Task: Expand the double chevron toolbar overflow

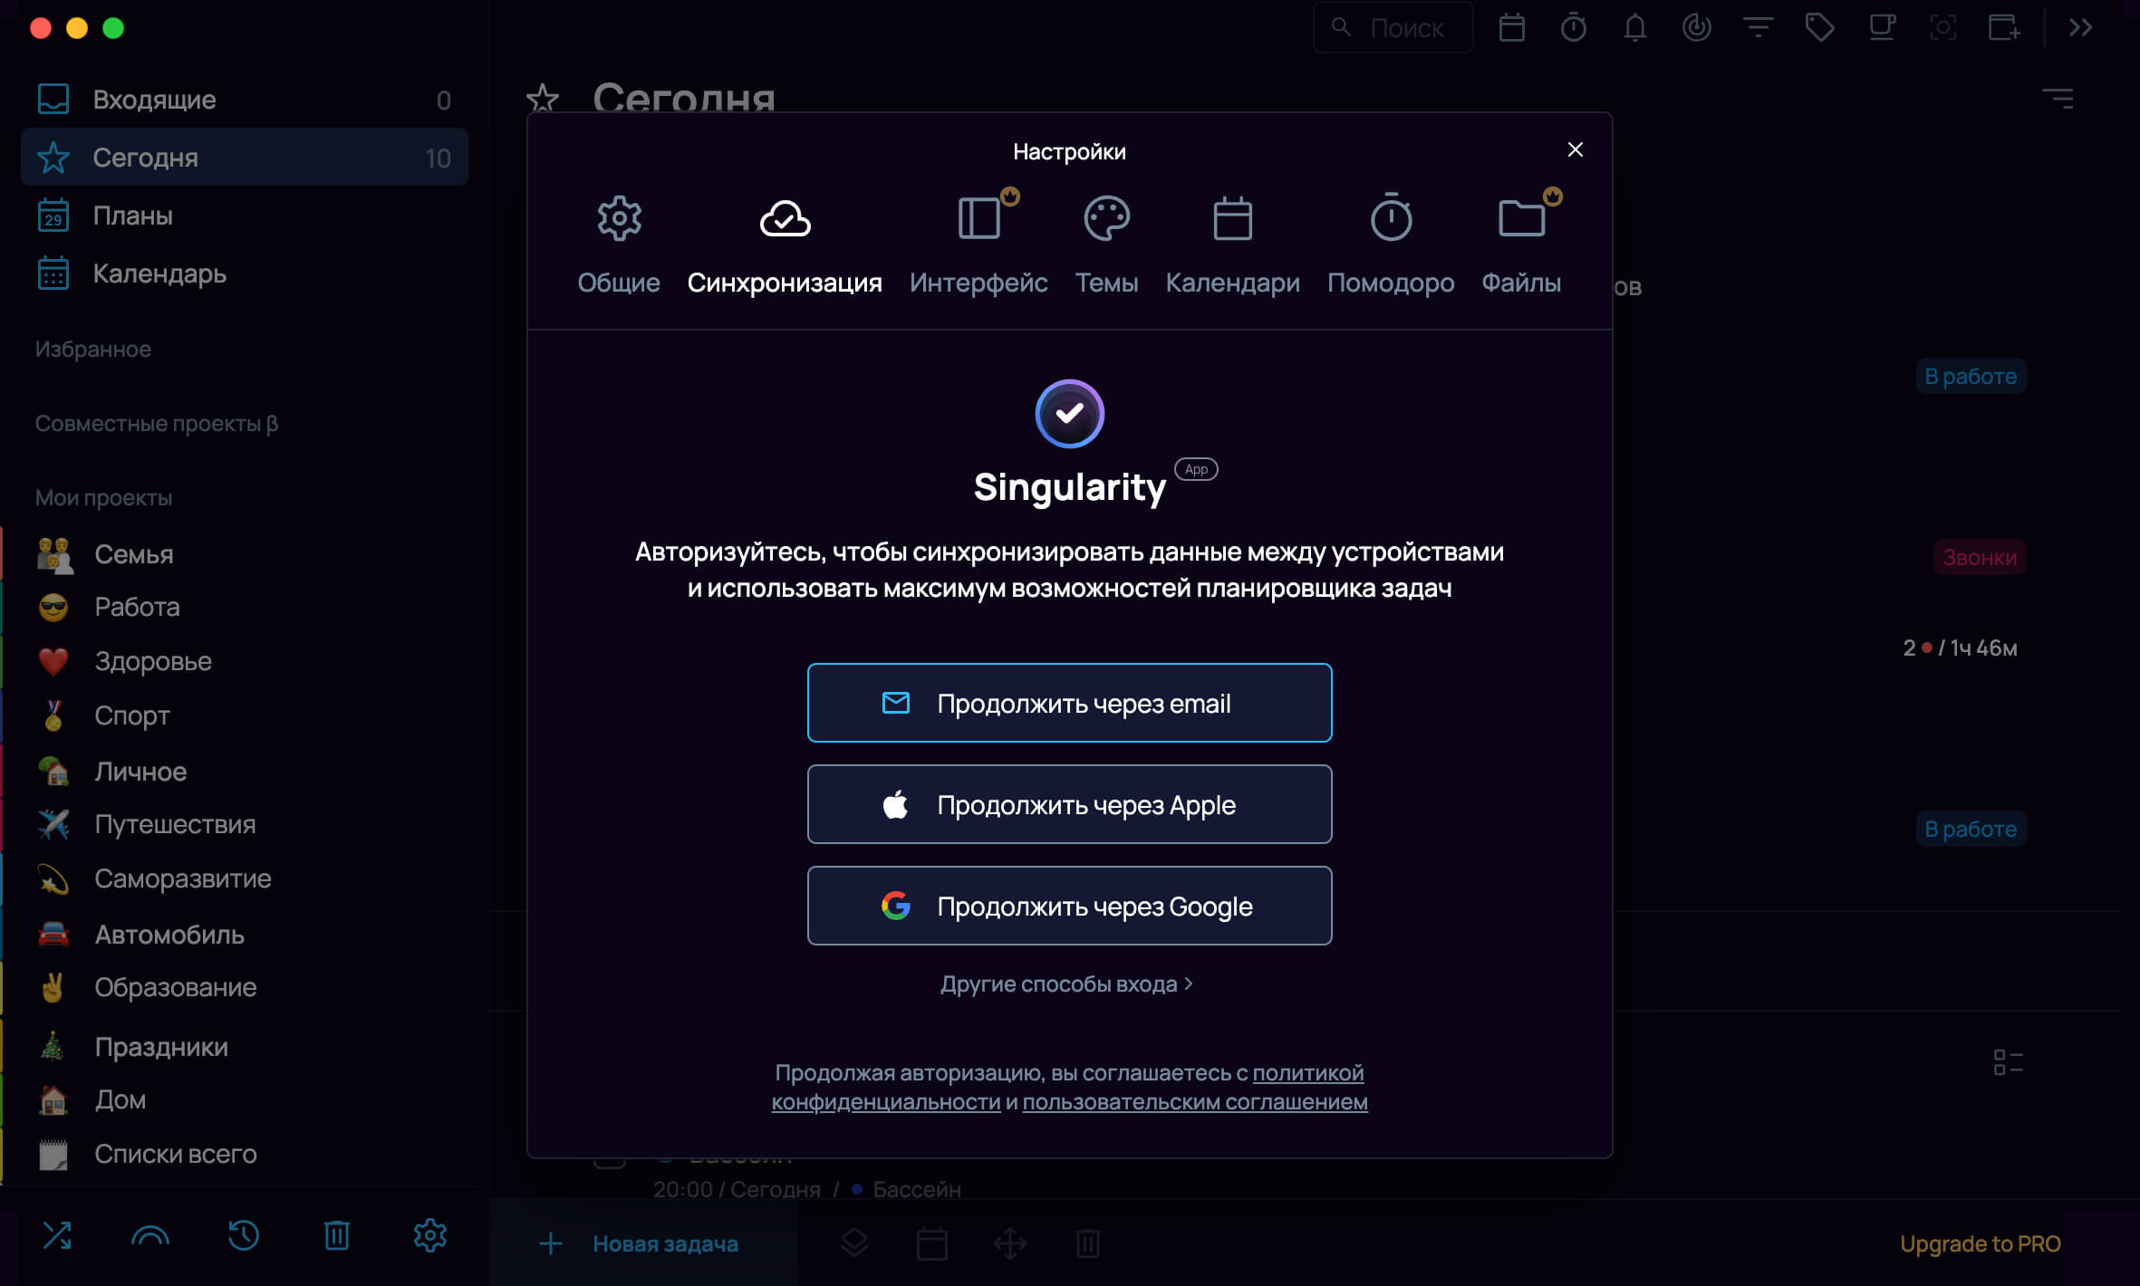Action: tap(2080, 28)
